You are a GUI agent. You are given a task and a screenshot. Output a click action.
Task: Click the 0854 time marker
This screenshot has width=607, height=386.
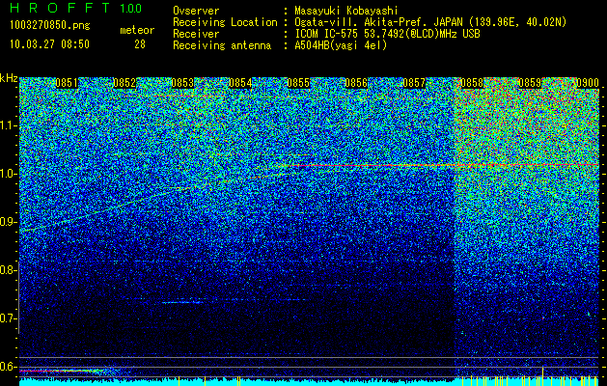[240, 83]
